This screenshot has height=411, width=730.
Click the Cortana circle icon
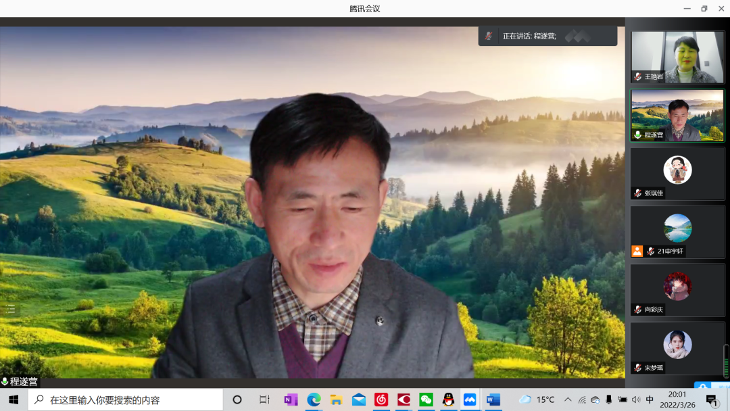click(237, 400)
